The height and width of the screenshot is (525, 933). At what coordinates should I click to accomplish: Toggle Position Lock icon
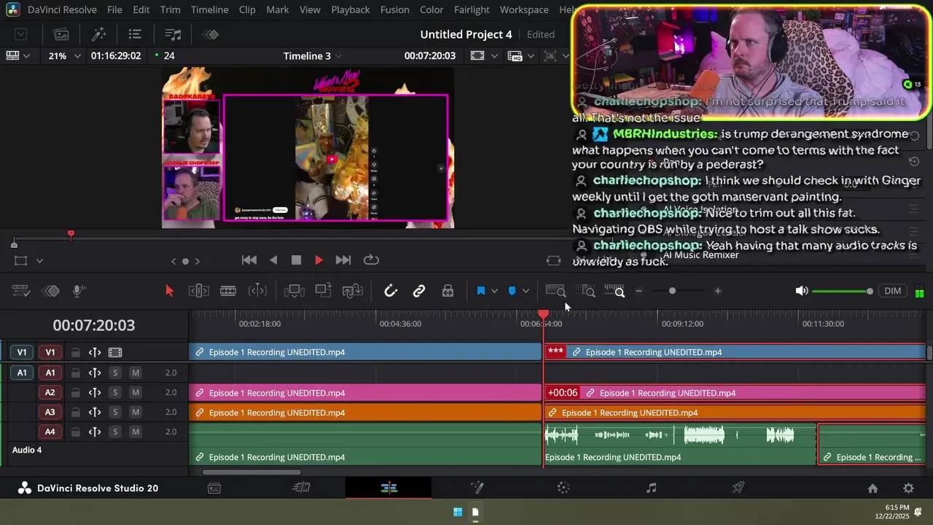coord(448,291)
